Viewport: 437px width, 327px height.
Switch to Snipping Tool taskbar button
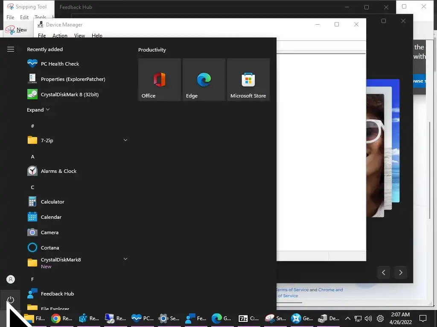(275, 318)
